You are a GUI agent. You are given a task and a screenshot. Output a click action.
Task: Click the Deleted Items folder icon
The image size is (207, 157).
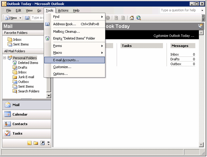point(15,63)
